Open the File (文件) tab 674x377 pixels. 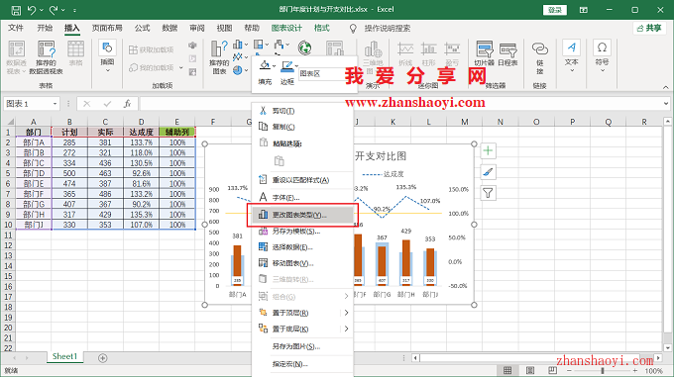click(16, 29)
